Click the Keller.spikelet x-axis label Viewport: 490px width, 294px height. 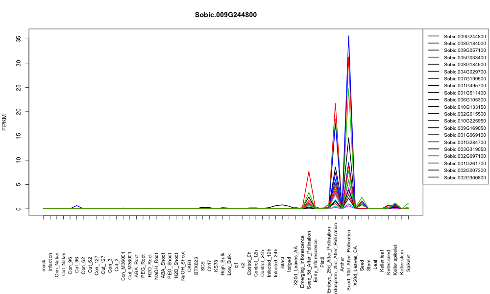395,260
